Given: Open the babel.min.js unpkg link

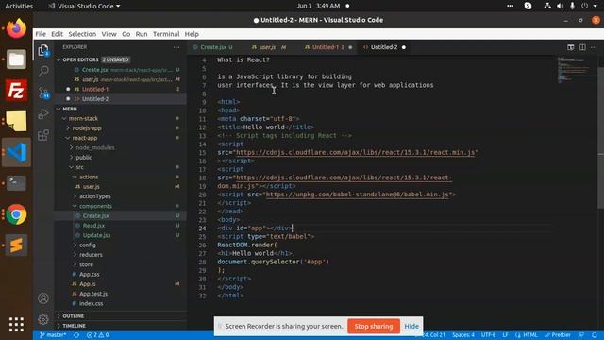Looking at the screenshot, I should click(x=358, y=195).
